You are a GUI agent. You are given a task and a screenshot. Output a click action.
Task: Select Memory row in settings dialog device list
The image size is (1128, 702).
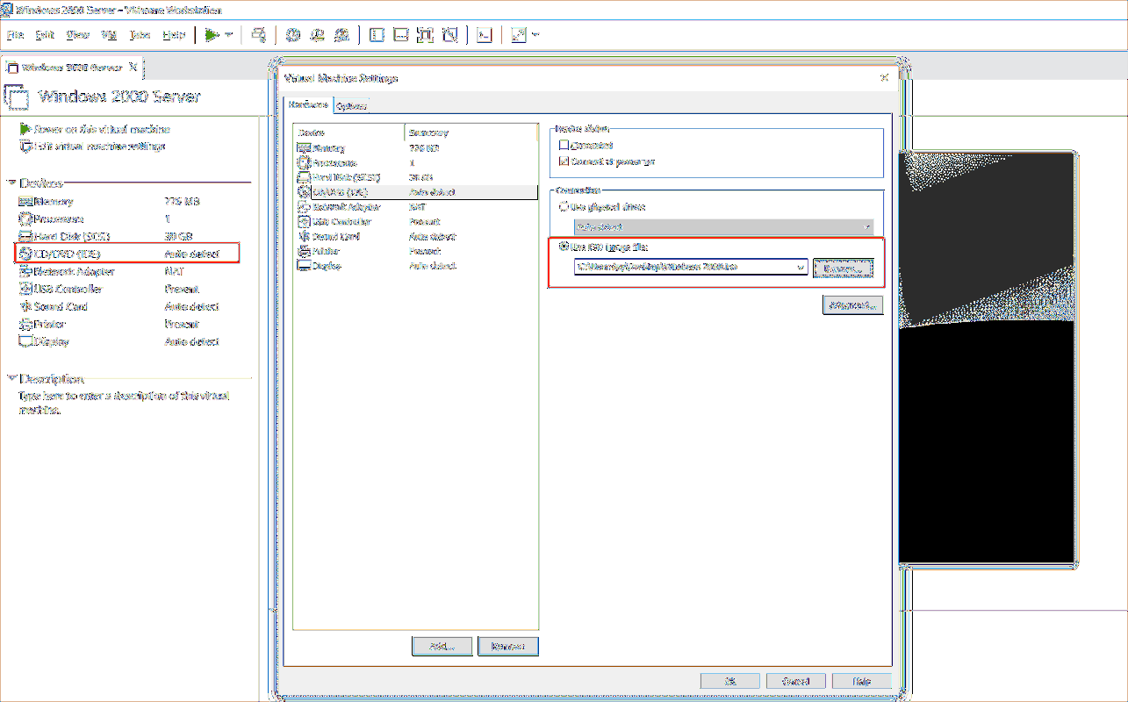coord(416,148)
